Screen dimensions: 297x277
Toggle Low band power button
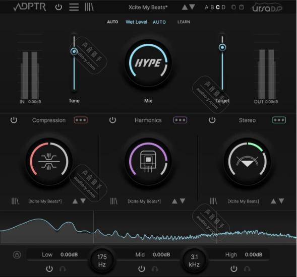click(49, 268)
